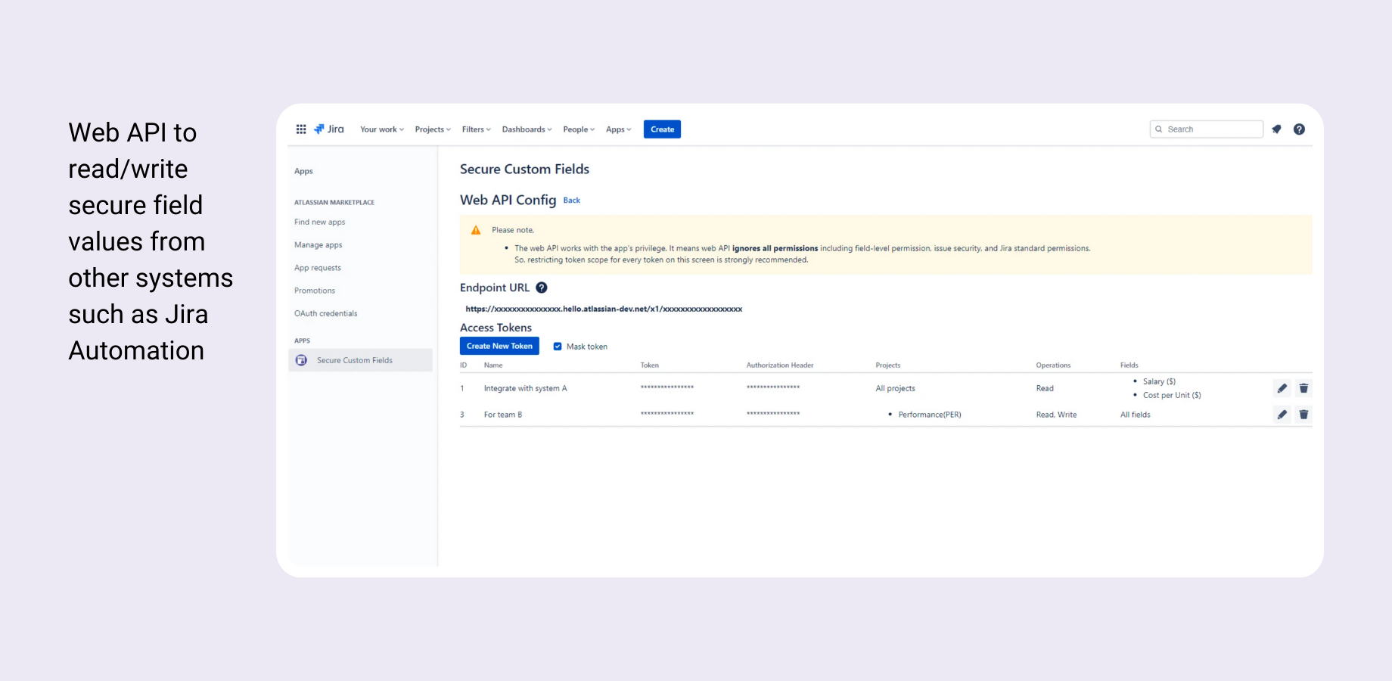Open the Apps dropdown in top navigation

coord(617,129)
